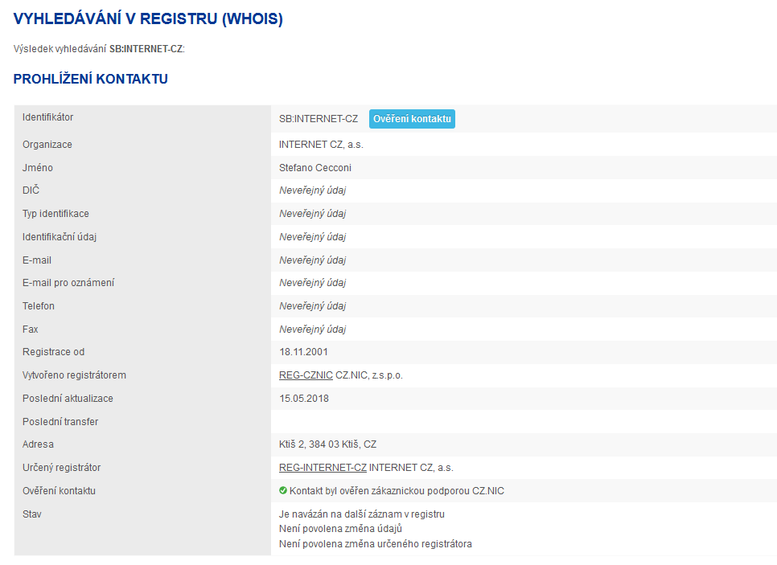Click status 'Je navázán na další záznam v registru'
777x565 pixels.
coord(362,514)
